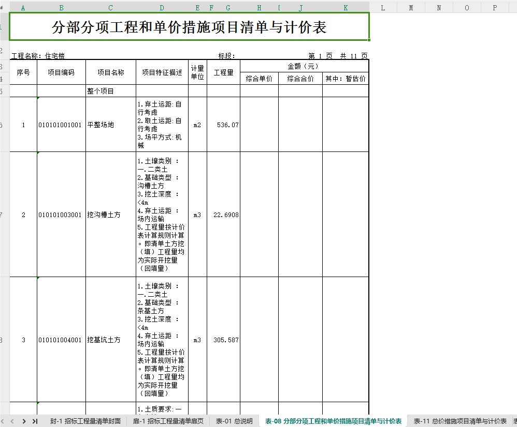Select column A header
The height and width of the screenshot is (427, 517).
tap(23, 8)
